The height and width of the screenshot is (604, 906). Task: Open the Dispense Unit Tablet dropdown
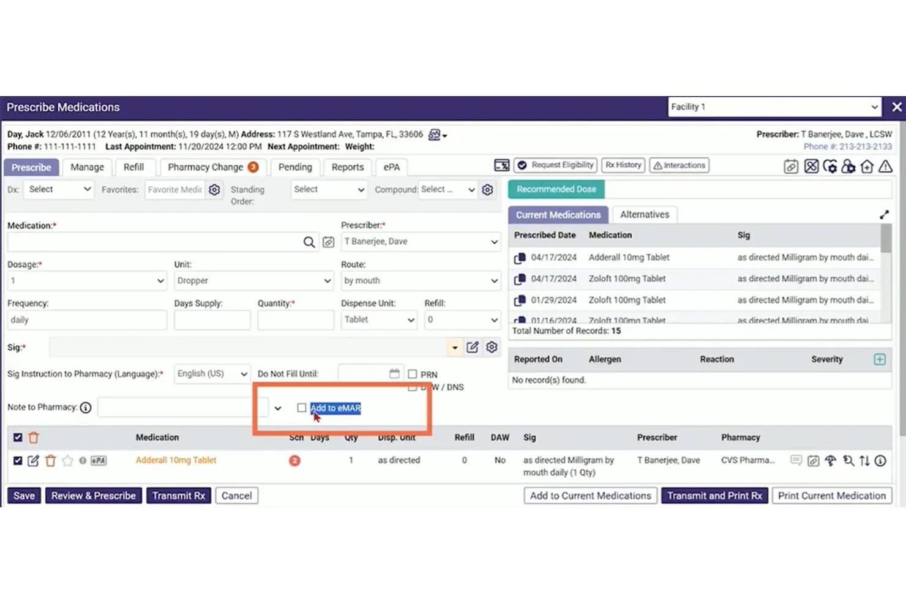click(x=379, y=320)
